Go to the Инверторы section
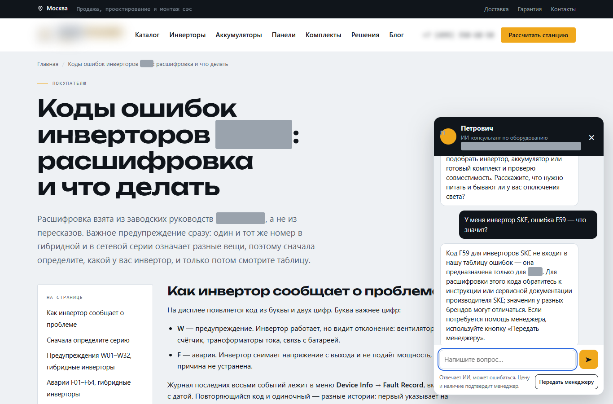The width and height of the screenshot is (613, 404). pyautogui.click(x=188, y=35)
